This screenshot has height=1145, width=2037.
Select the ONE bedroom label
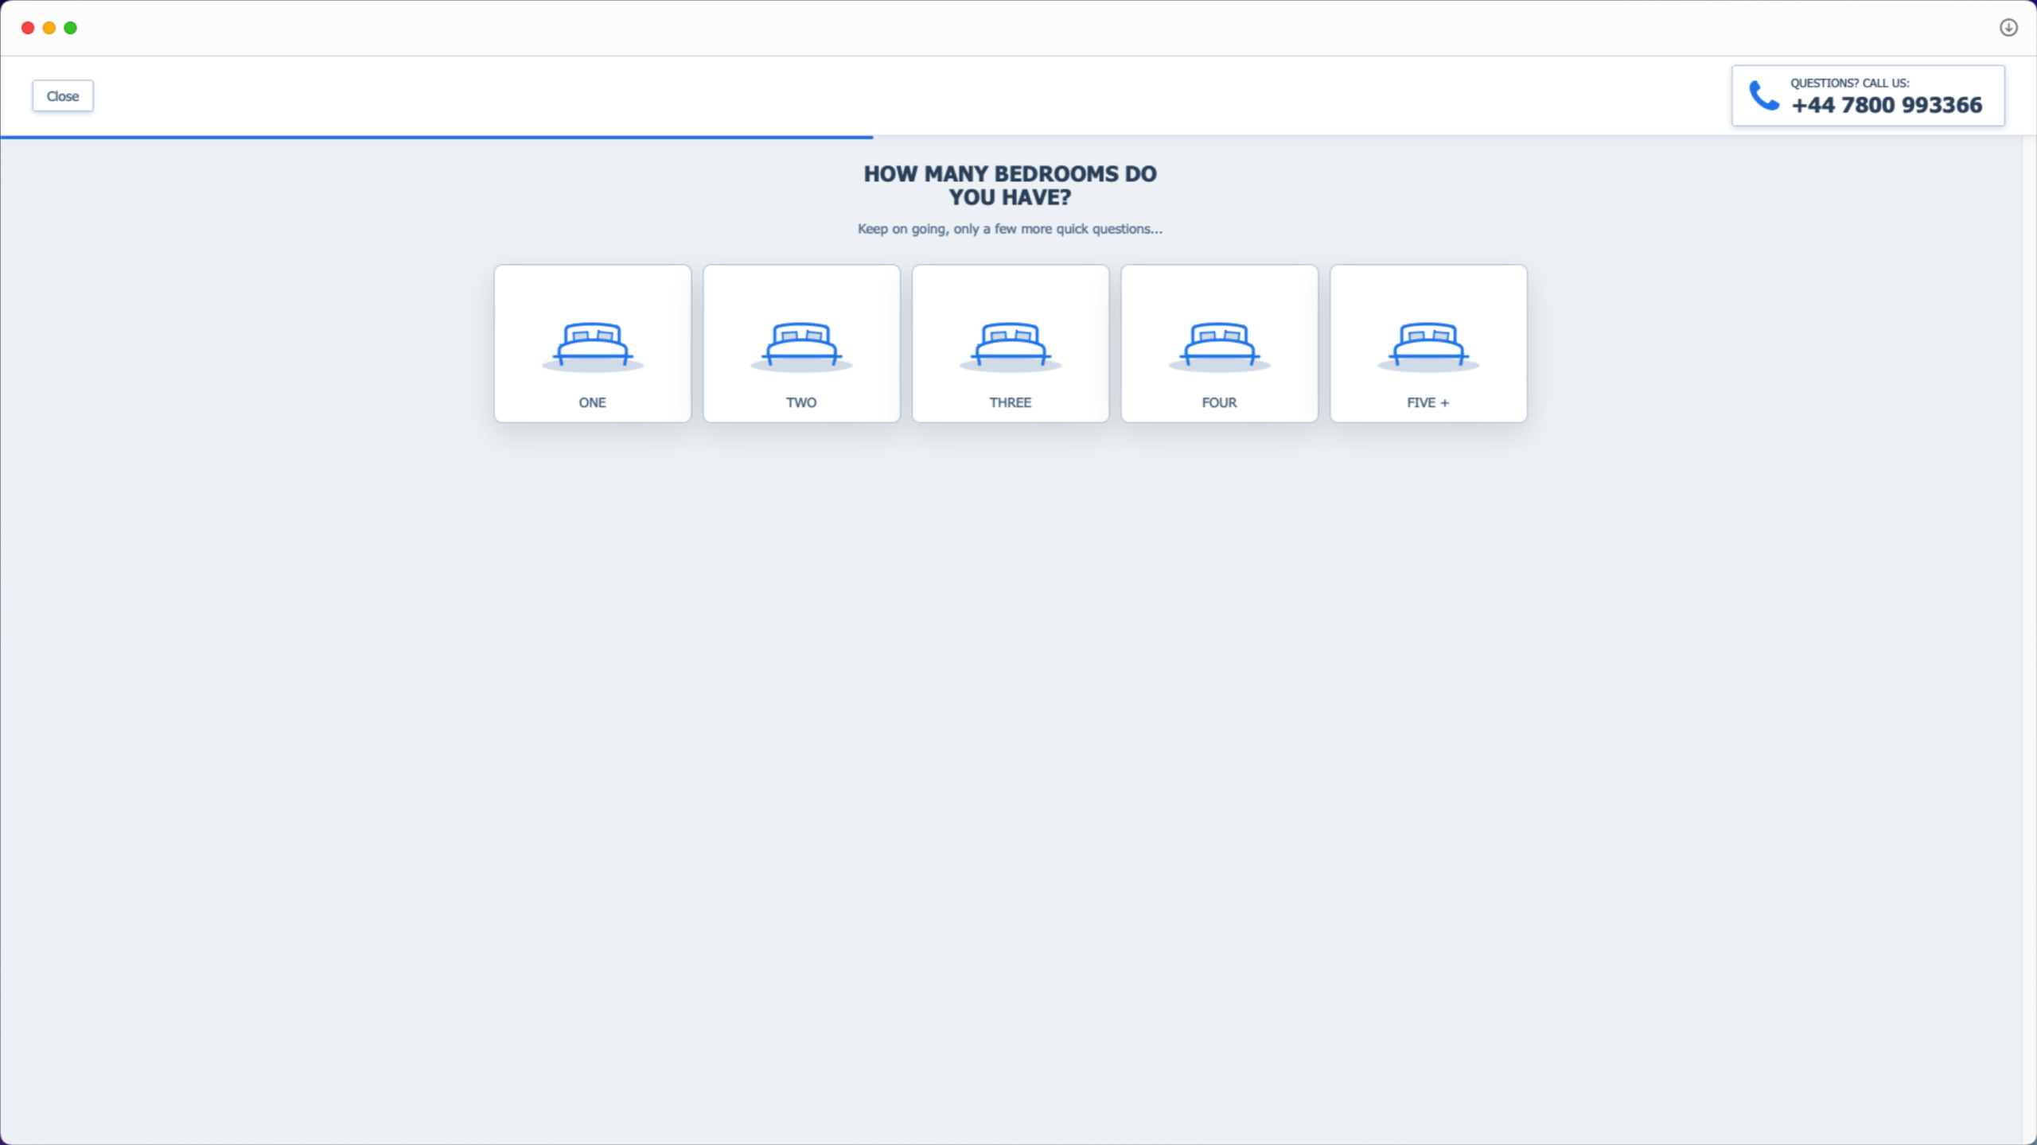[x=593, y=402]
